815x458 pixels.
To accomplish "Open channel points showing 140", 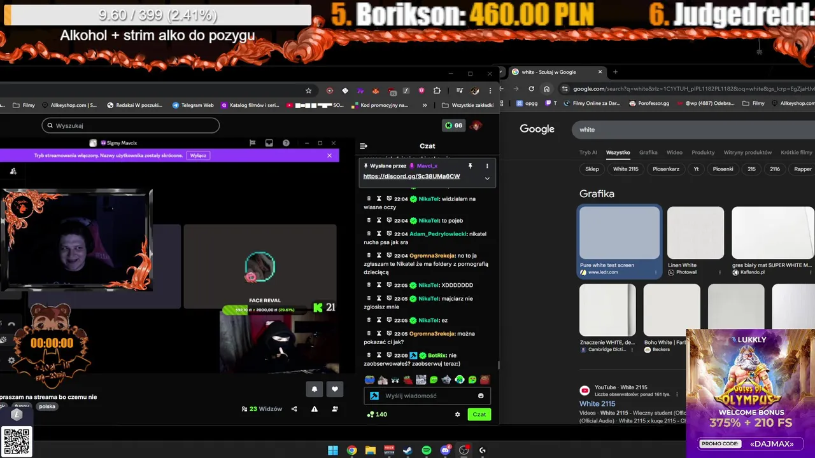I will 377,414.
